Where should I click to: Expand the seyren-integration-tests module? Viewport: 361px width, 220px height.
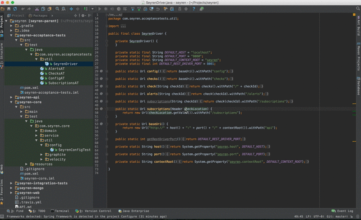click(x=11, y=183)
